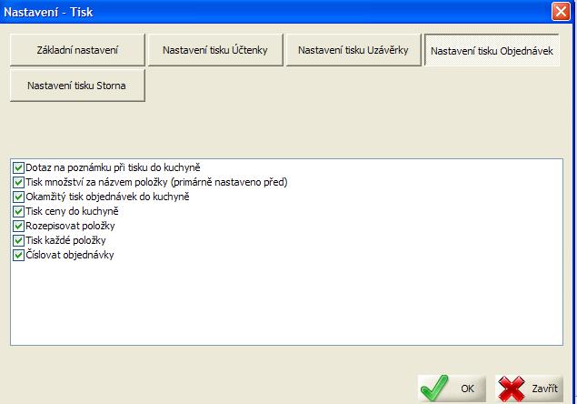Uncheck 'Tisk množství za název položky' checkbox
Viewport: 577px width, 404px height.
coord(18,182)
